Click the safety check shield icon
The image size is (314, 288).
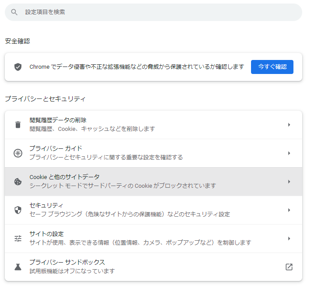click(18, 67)
